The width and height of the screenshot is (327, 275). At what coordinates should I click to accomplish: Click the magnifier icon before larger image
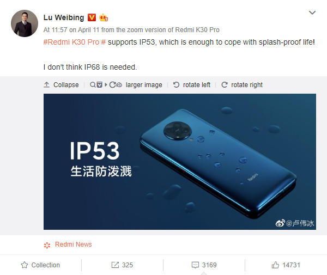93,84
